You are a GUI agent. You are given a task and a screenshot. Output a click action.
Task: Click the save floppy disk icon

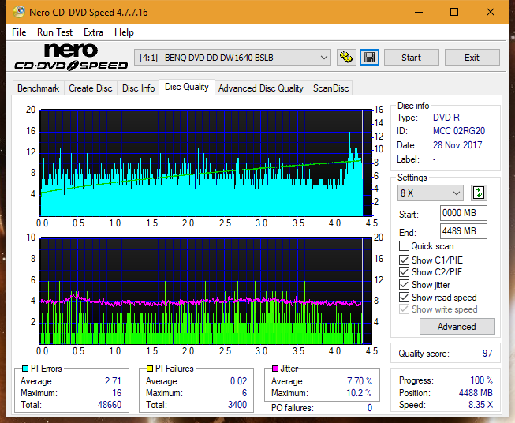370,58
